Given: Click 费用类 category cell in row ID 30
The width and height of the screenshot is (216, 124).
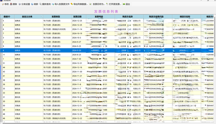Looking at the screenshot, I should pos(29,101).
